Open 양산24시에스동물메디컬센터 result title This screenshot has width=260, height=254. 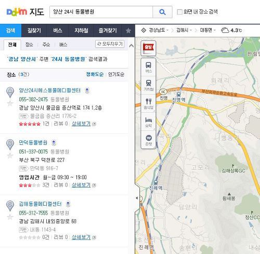(49, 90)
